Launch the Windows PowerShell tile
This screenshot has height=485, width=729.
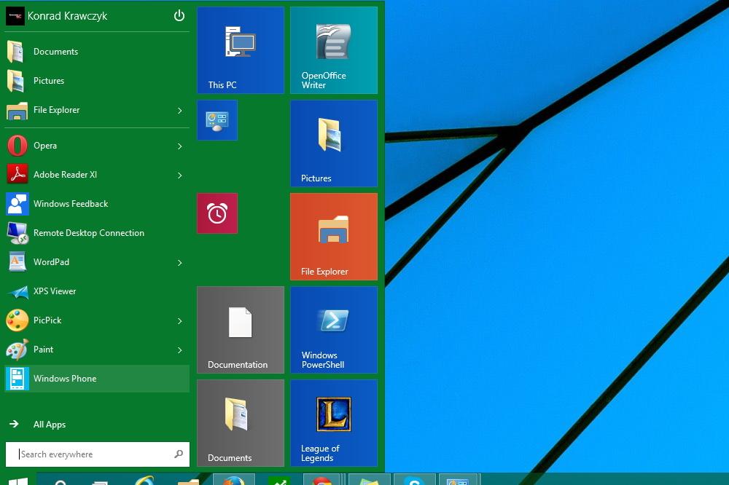tap(334, 330)
